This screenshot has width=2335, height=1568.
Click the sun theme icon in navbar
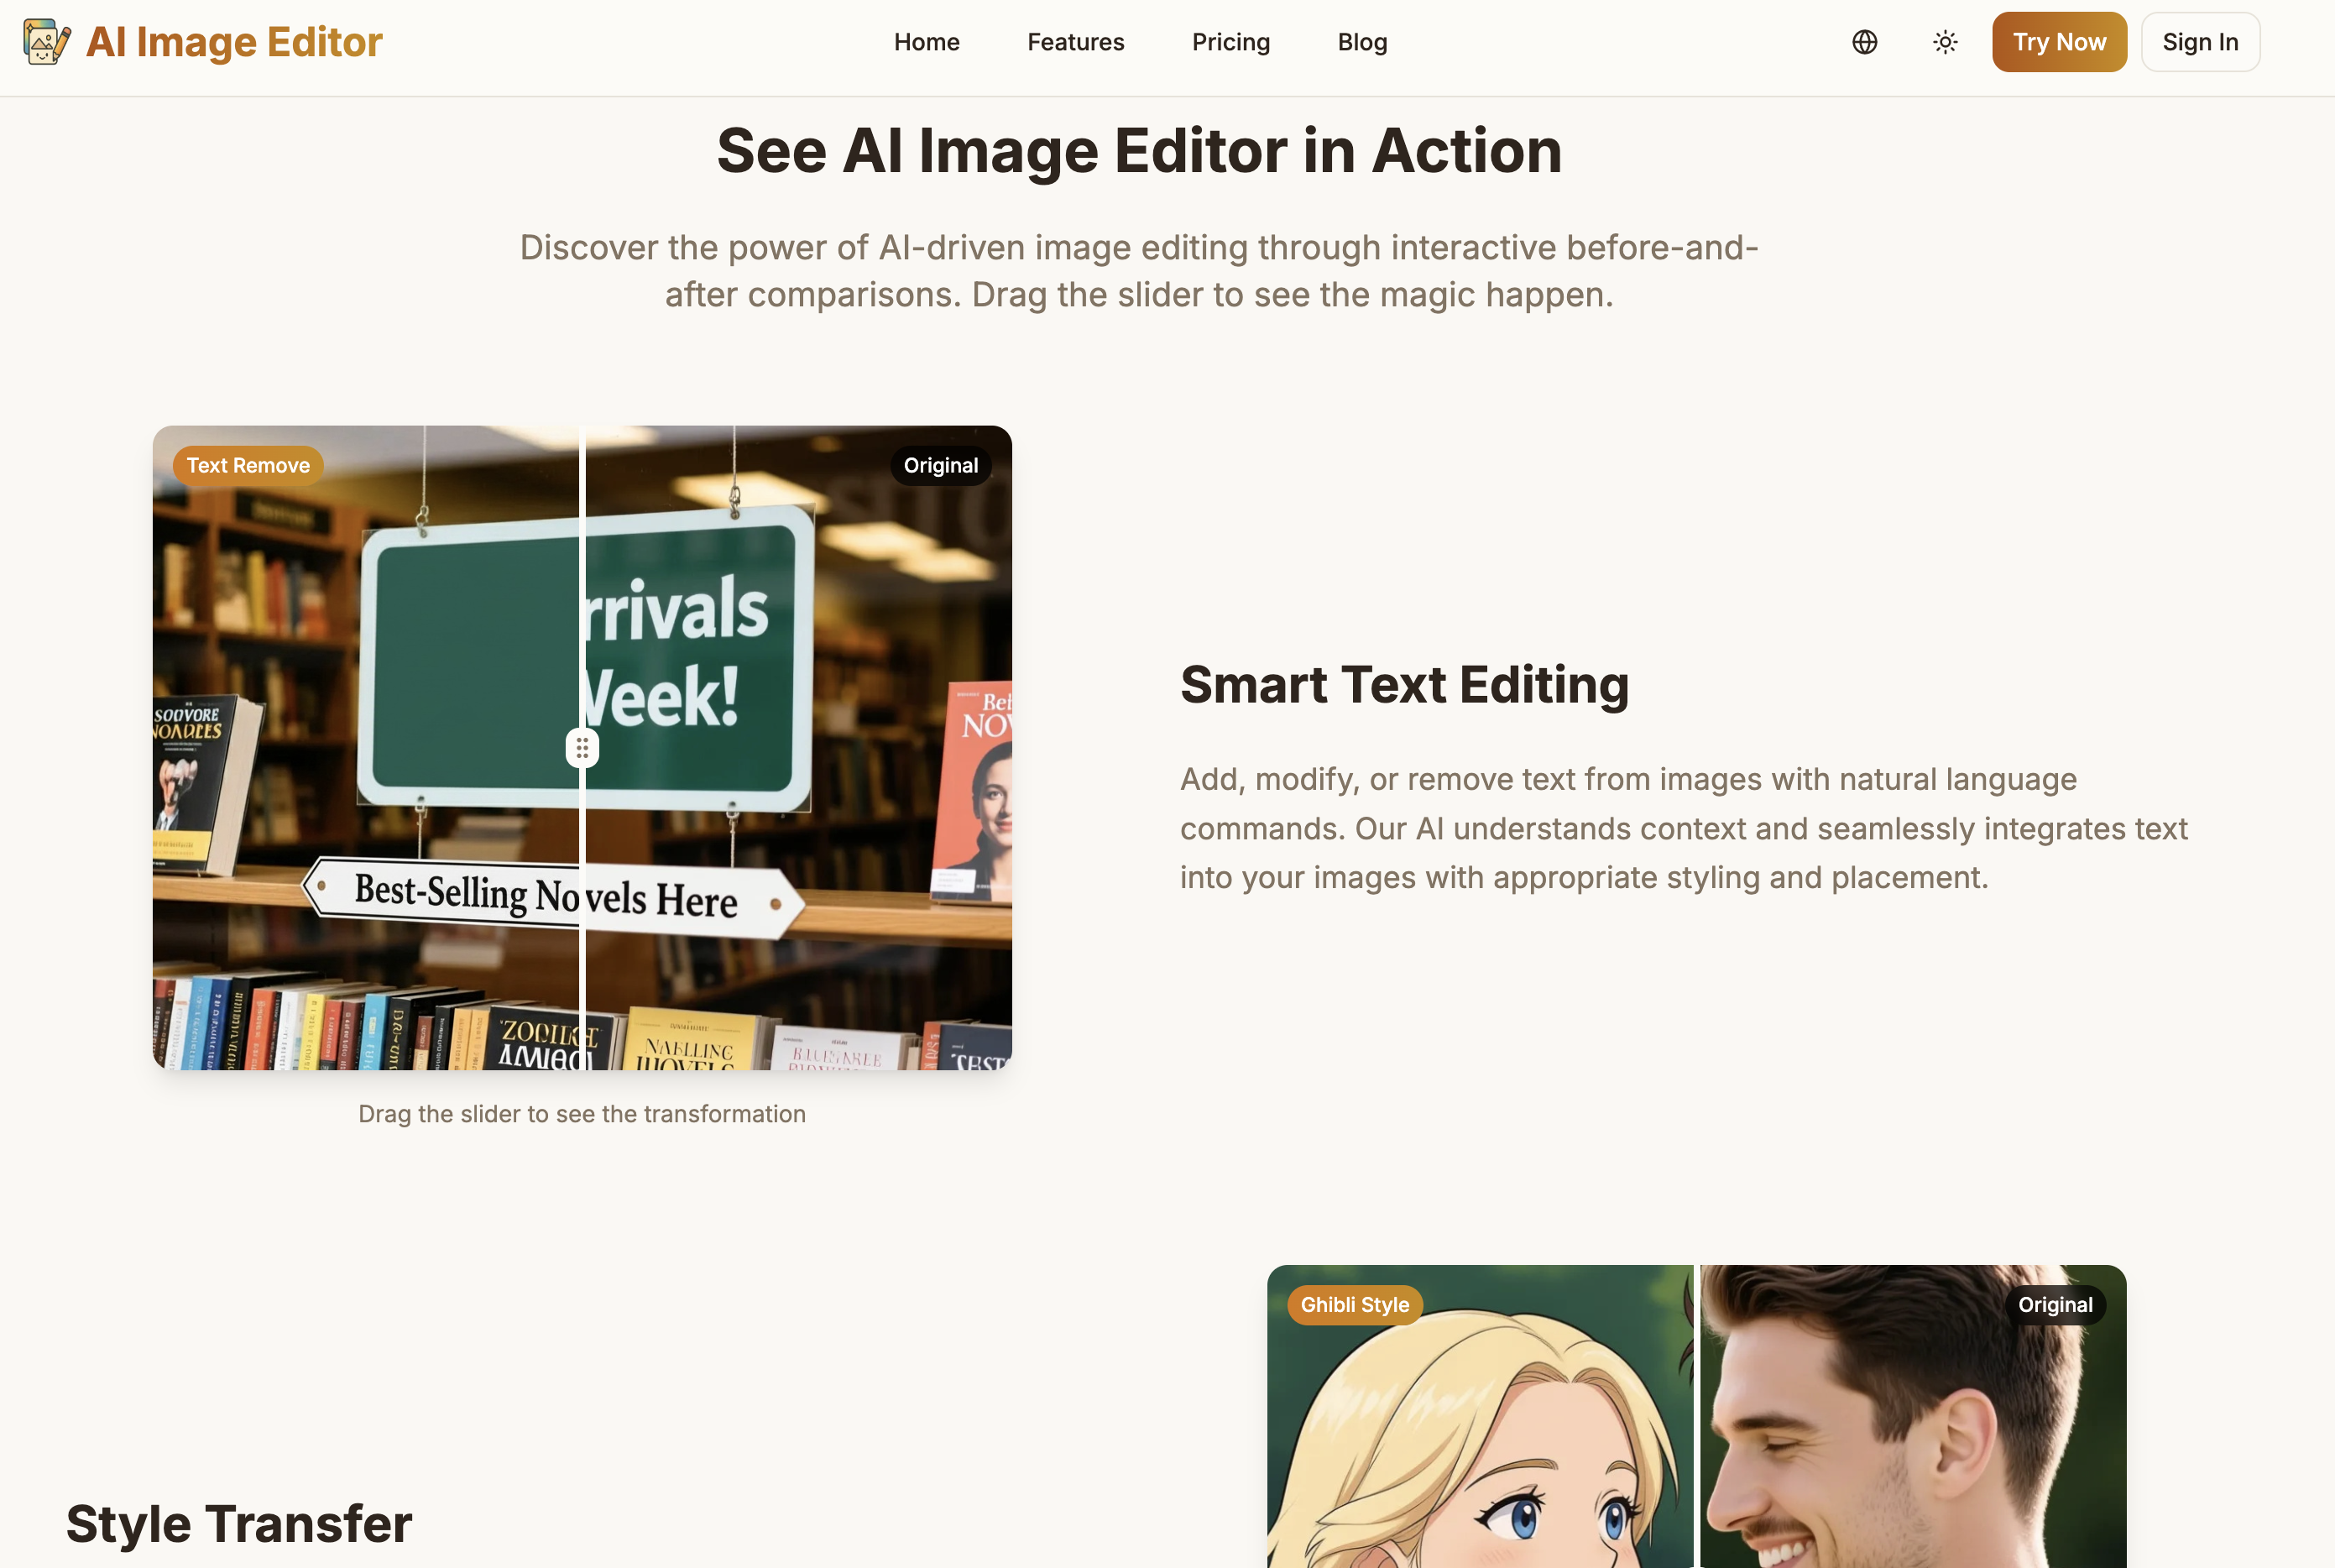[x=1945, y=42]
